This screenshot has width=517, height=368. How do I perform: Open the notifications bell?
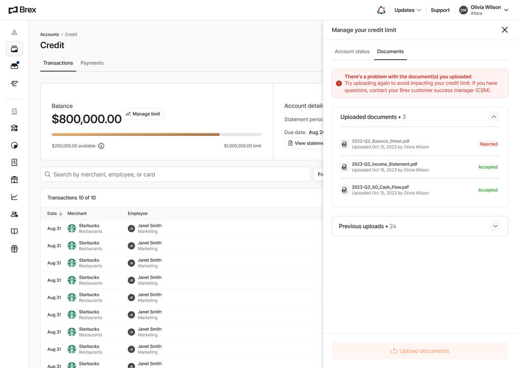point(381,10)
